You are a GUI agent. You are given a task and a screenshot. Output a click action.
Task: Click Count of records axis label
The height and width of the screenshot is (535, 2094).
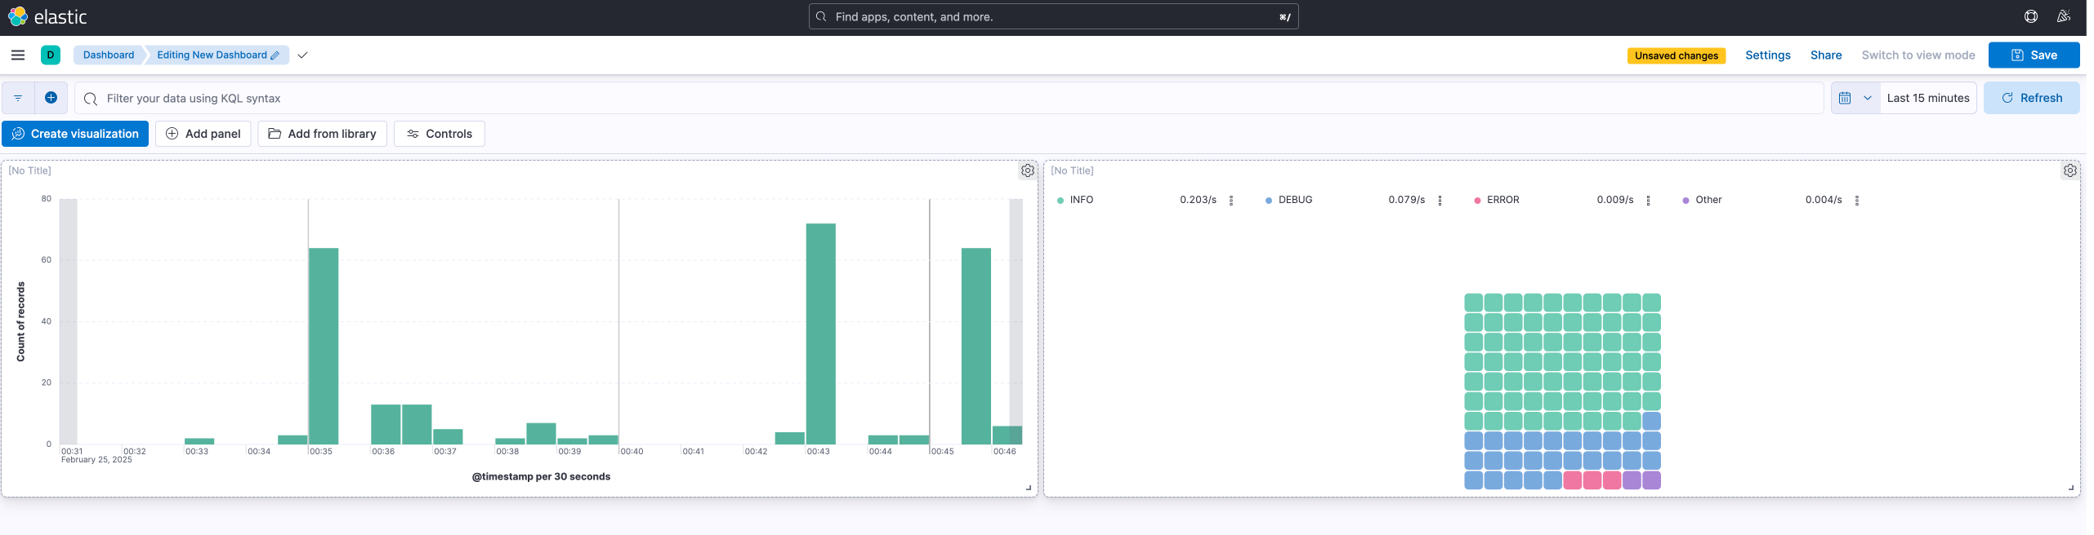click(20, 321)
